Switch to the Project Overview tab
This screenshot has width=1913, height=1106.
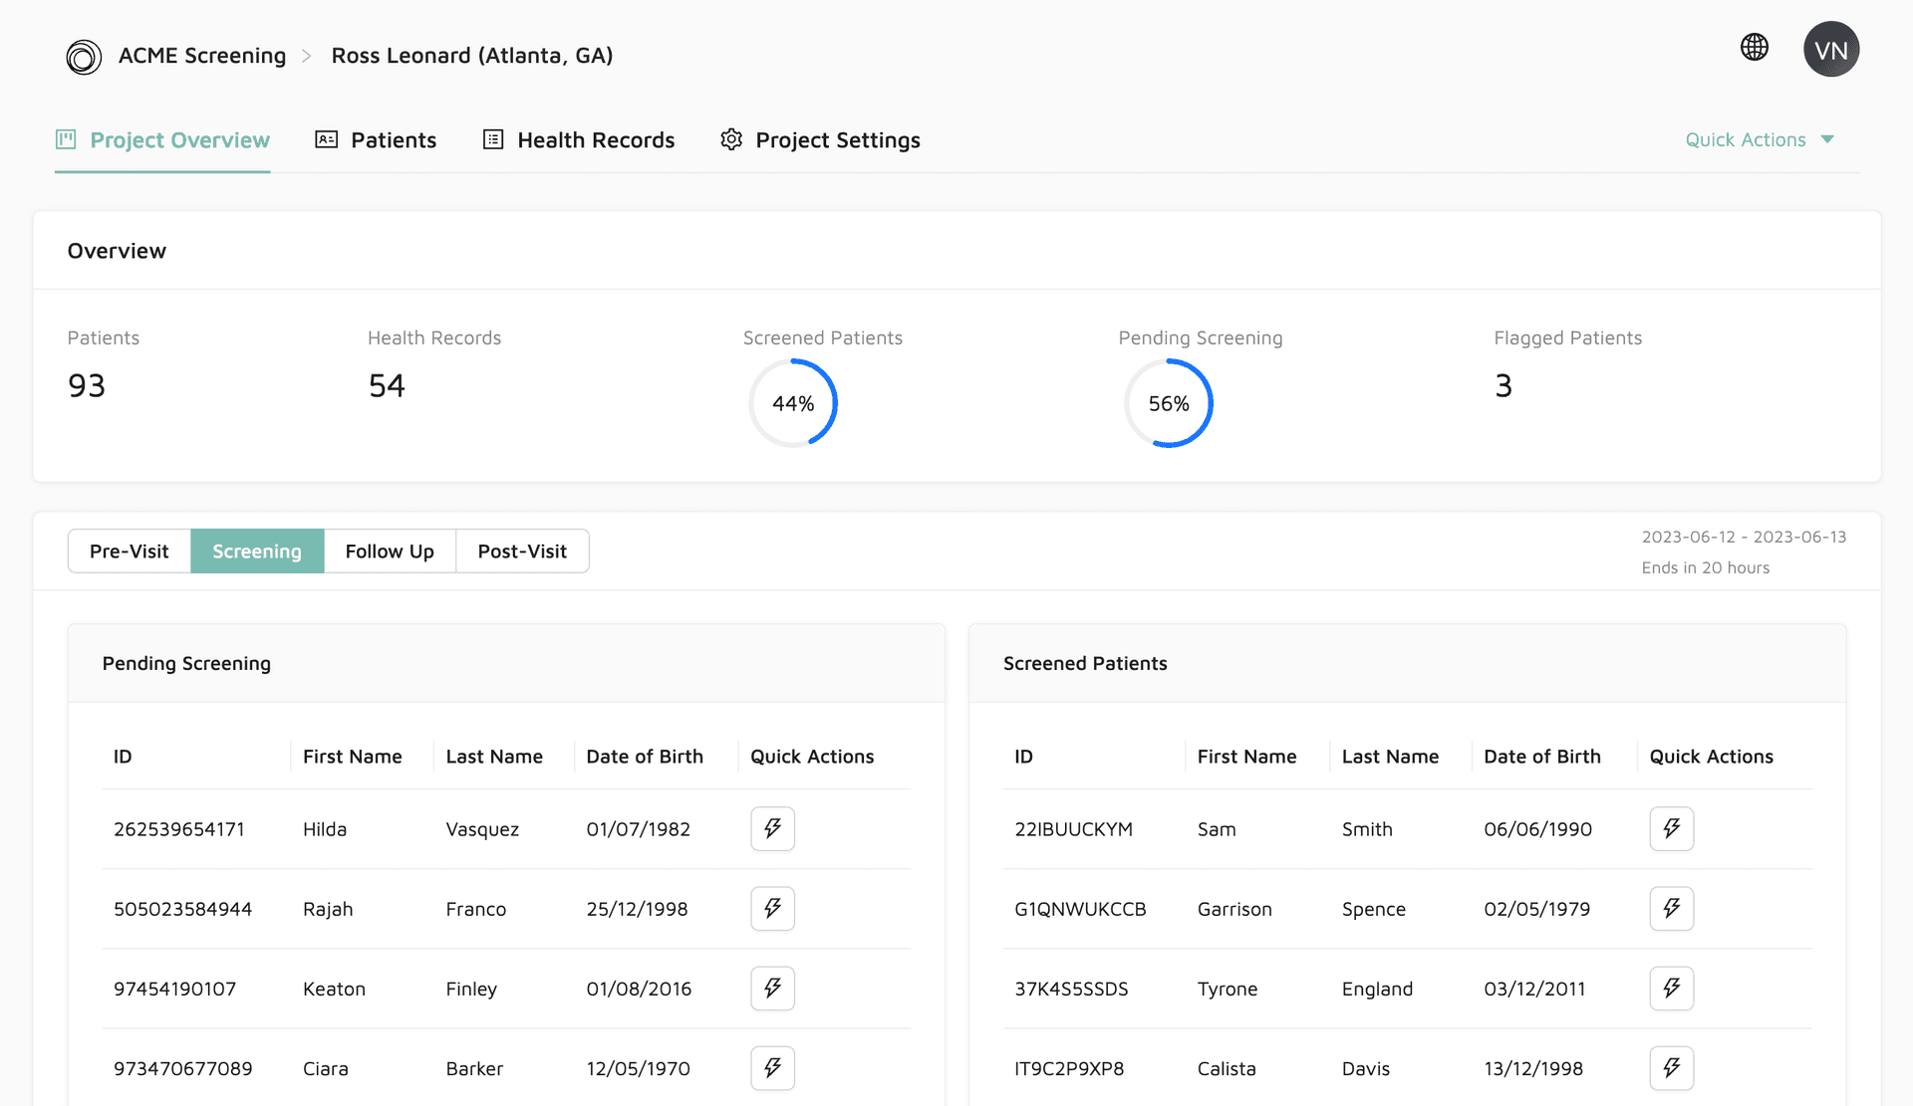pos(162,140)
